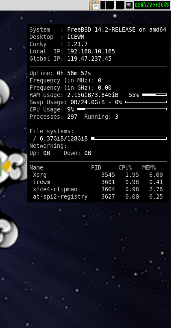Click the root file system usage bar

click(x=129, y=138)
